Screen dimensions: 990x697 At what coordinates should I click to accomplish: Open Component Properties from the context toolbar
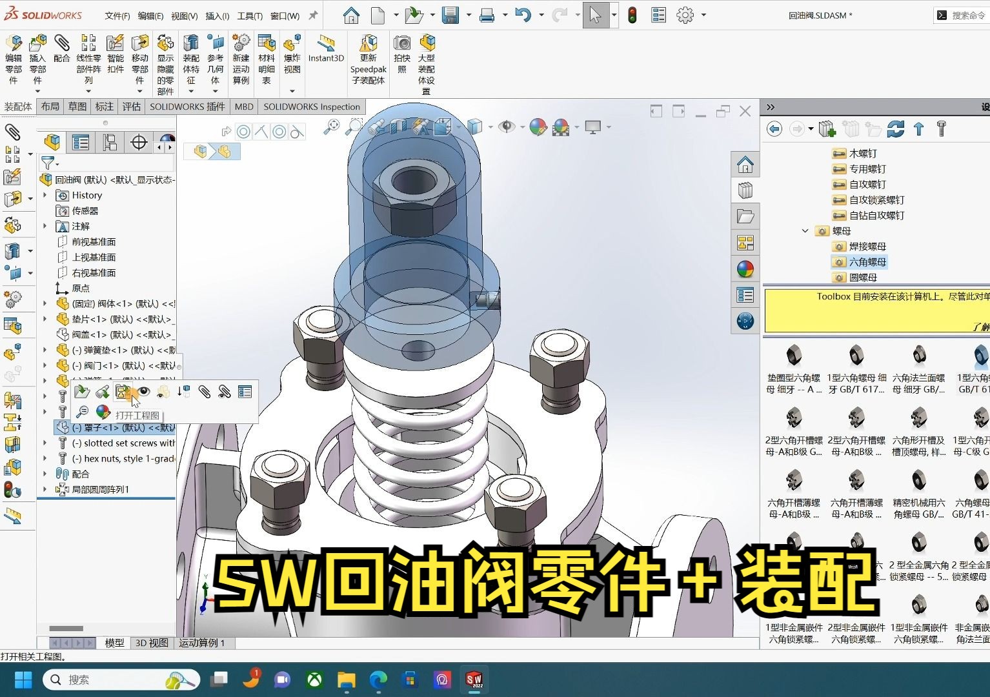245,392
